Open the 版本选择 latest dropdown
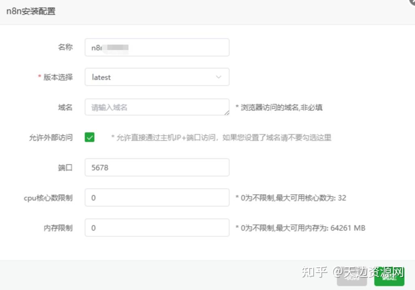This screenshot has height=290, width=415. (x=157, y=77)
